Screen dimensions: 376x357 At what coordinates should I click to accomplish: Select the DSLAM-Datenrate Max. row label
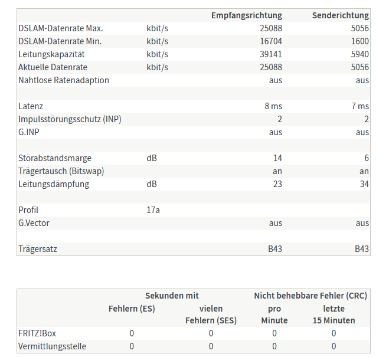[x=61, y=28]
